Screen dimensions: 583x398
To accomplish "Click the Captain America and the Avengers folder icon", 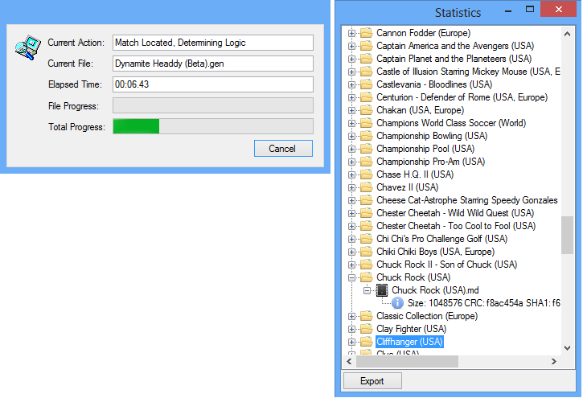I will [366, 46].
